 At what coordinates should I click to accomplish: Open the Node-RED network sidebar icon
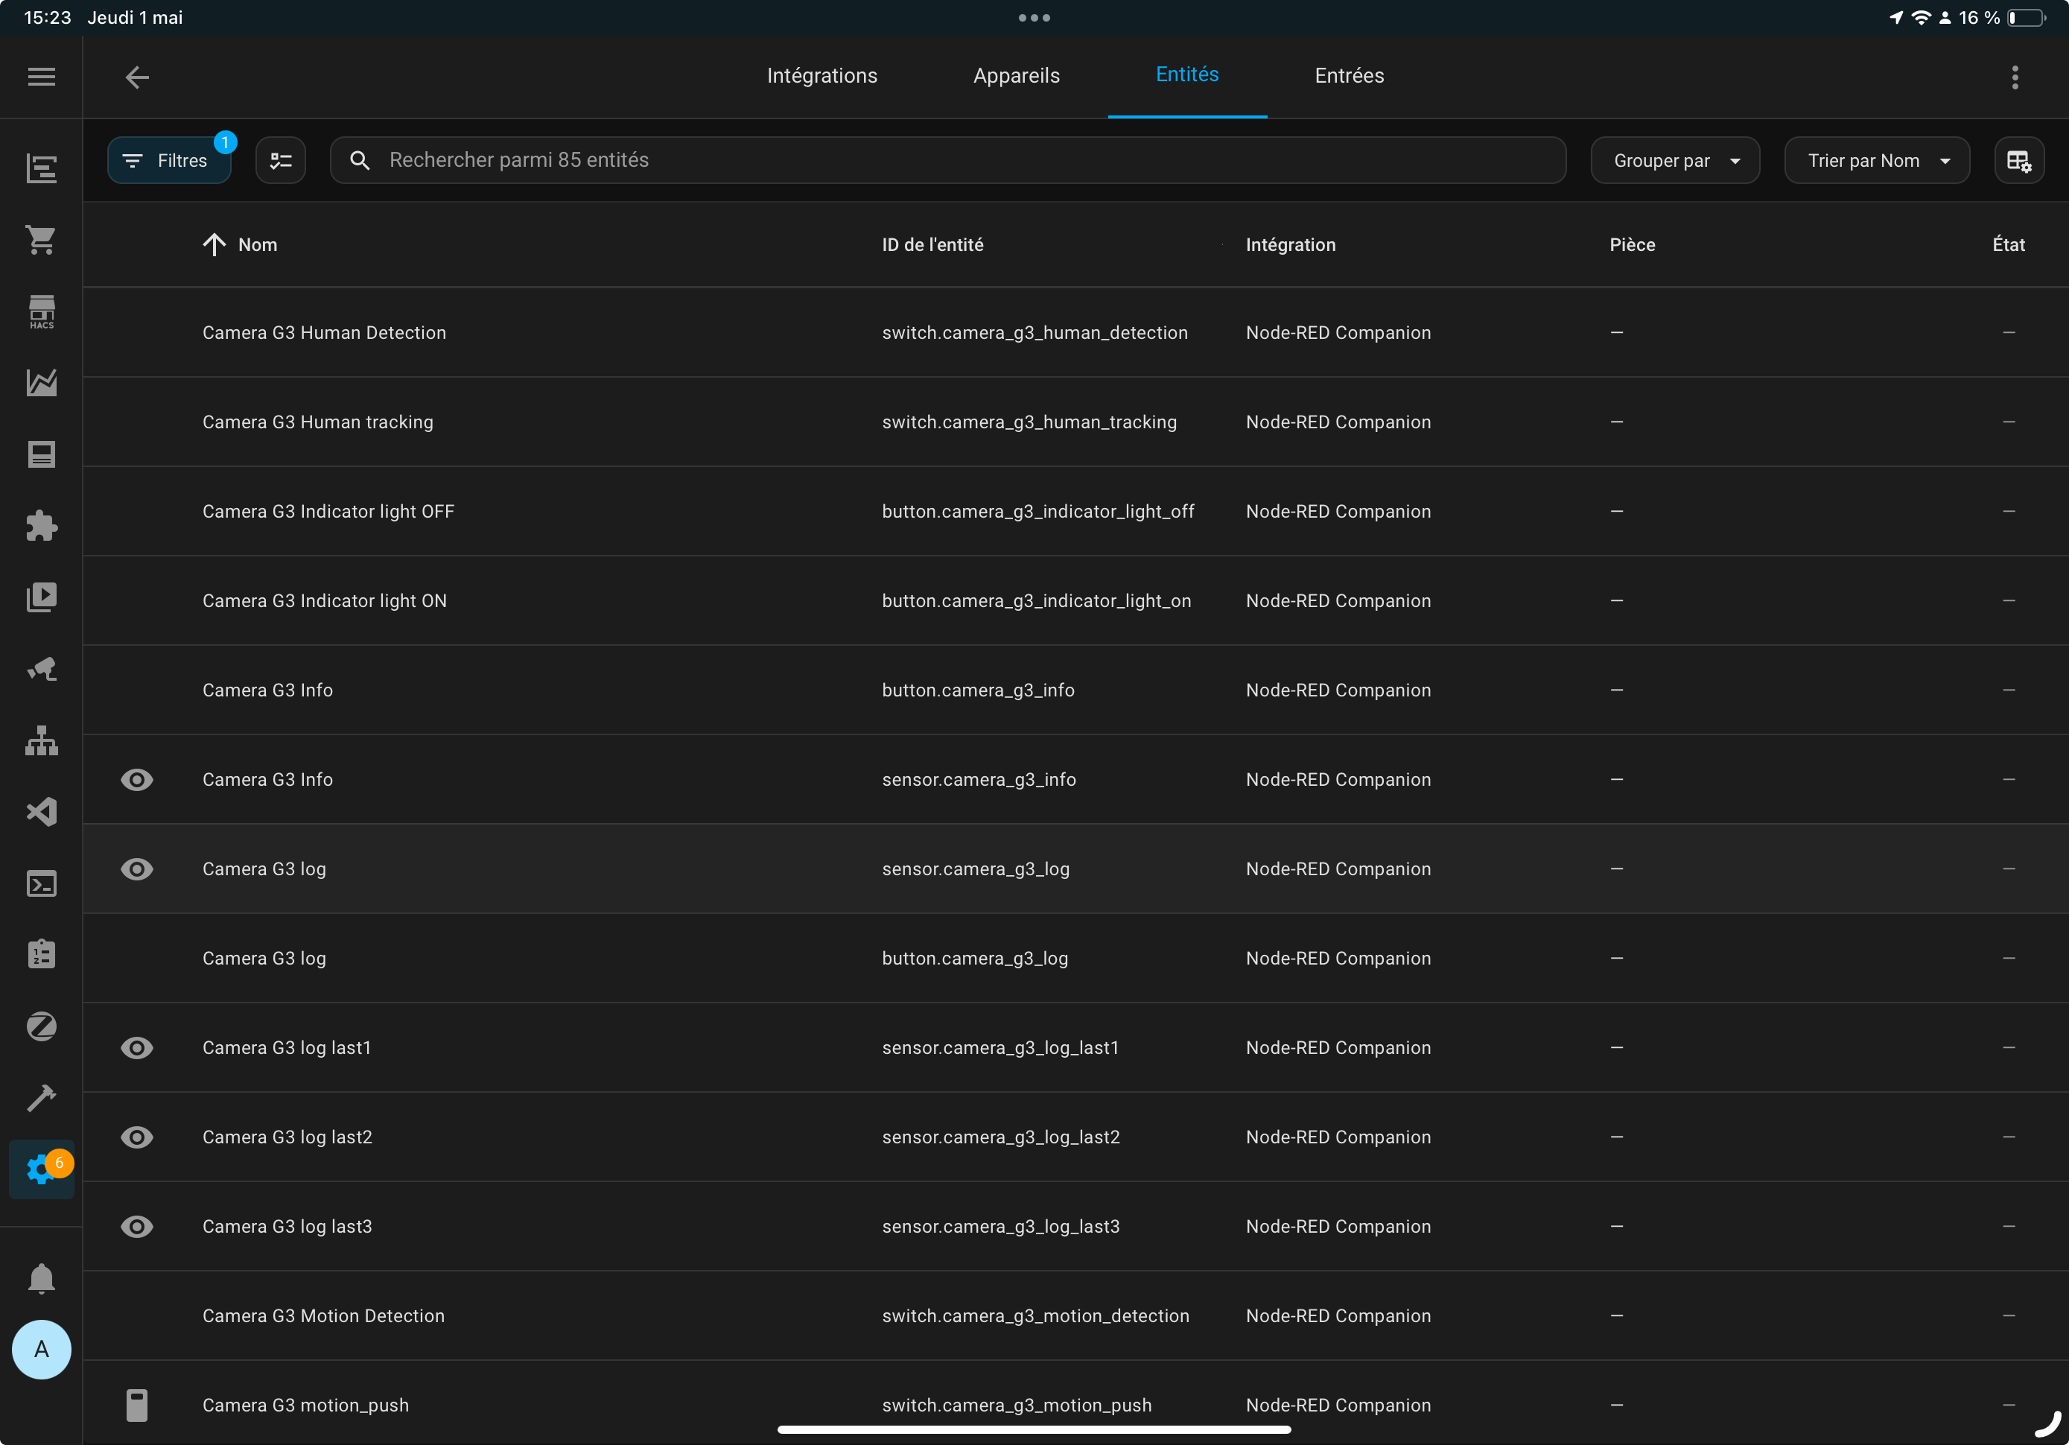pyautogui.click(x=42, y=740)
